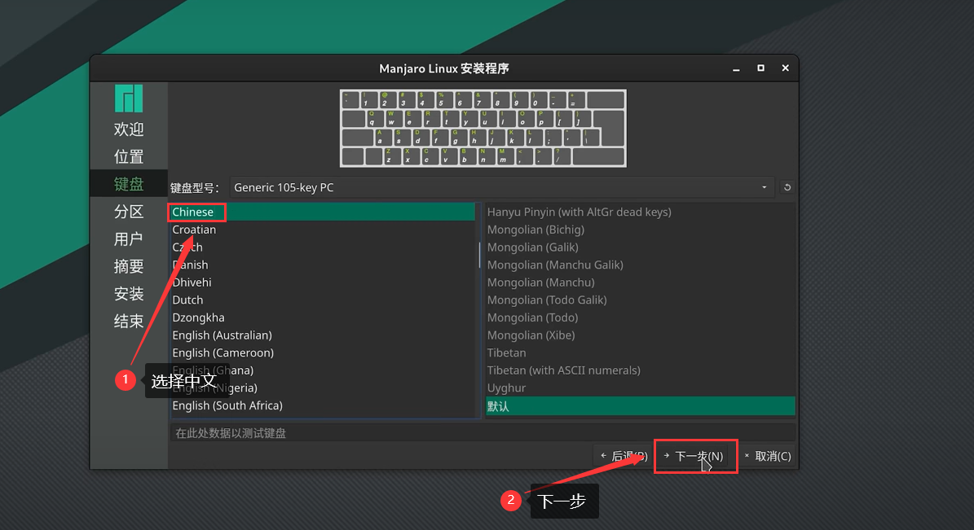This screenshot has height=530, width=974.
Task: Select English (Nigeria) layout
Action: tap(323, 388)
